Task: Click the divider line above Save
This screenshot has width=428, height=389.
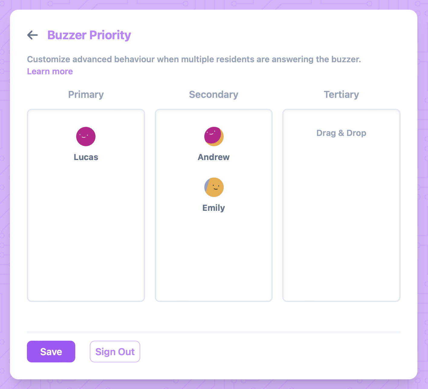Action: click(214, 332)
